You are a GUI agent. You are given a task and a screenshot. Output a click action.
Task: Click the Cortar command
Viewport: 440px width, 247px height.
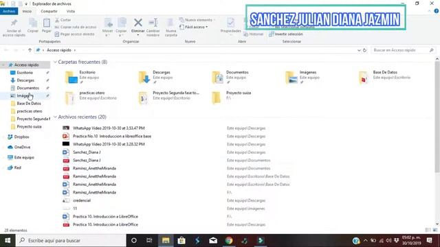[63, 20]
